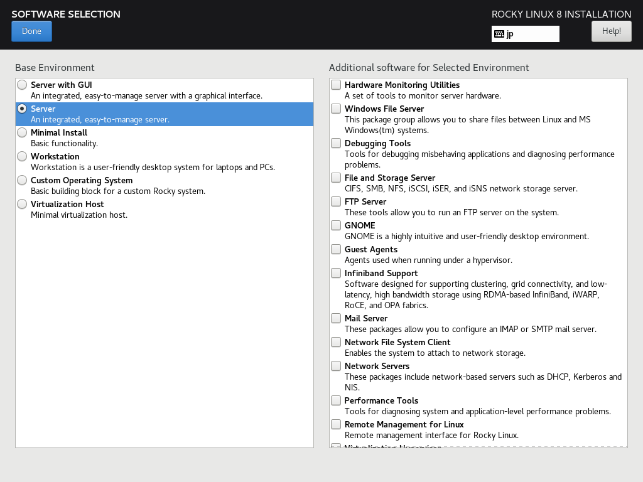Select the Virtualization Host base environment
643x482 pixels.
click(22, 204)
